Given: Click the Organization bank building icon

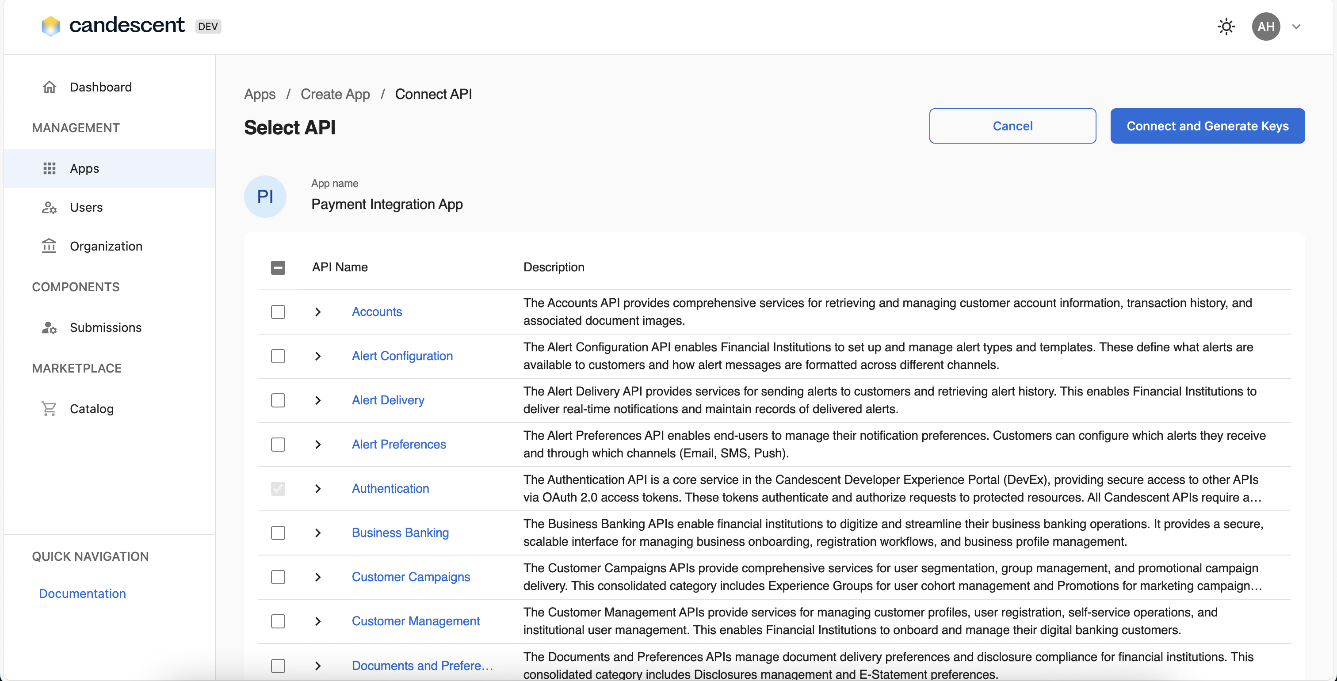Looking at the screenshot, I should 50,246.
